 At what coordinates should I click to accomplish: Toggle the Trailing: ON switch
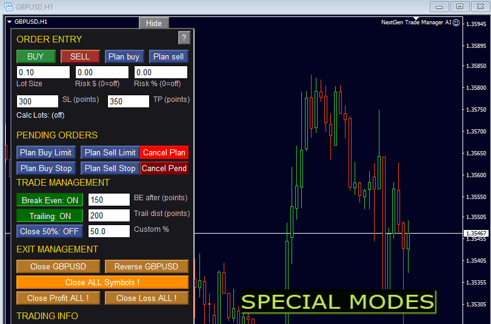click(x=50, y=215)
